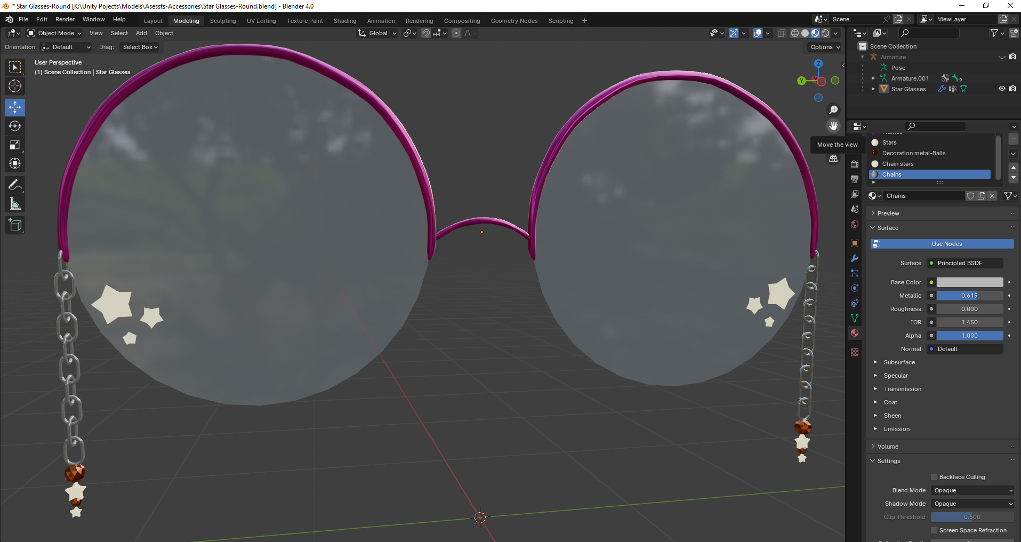Hide the Star Glasses object in viewport
Image resolution: width=1021 pixels, height=542 pixels.
click(1001, 89)
